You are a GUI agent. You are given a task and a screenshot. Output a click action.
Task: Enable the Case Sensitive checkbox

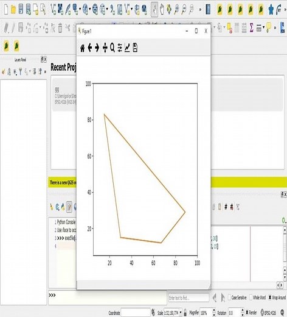click(x=229, y=297)
